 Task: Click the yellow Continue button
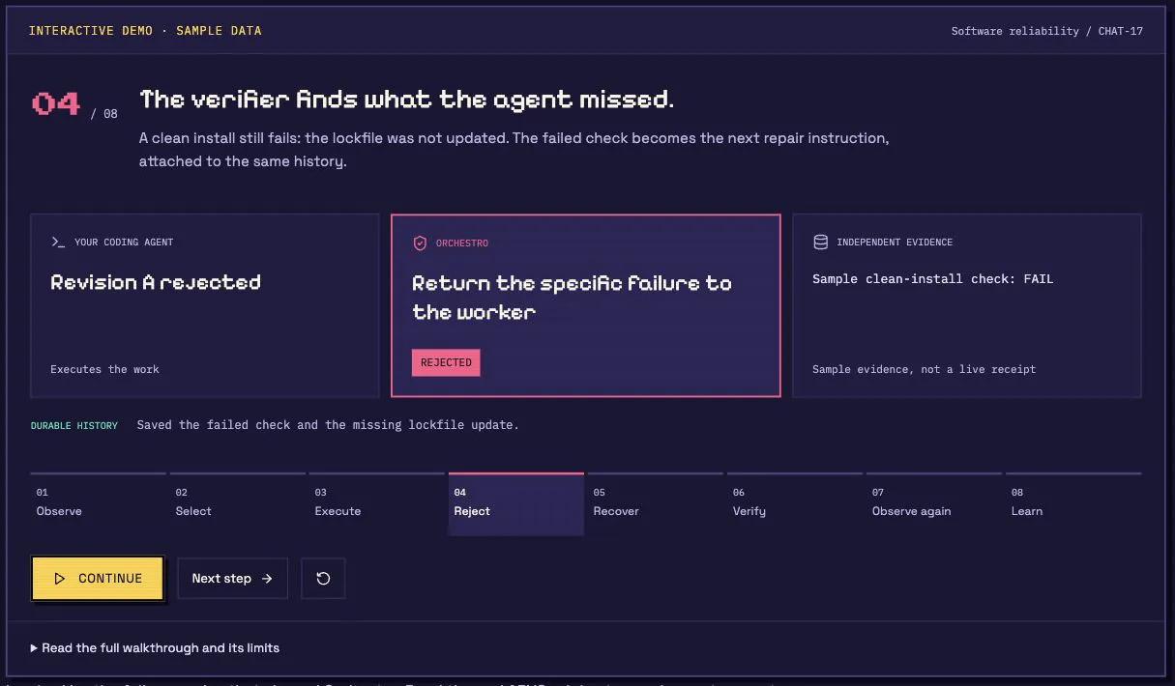98,578
